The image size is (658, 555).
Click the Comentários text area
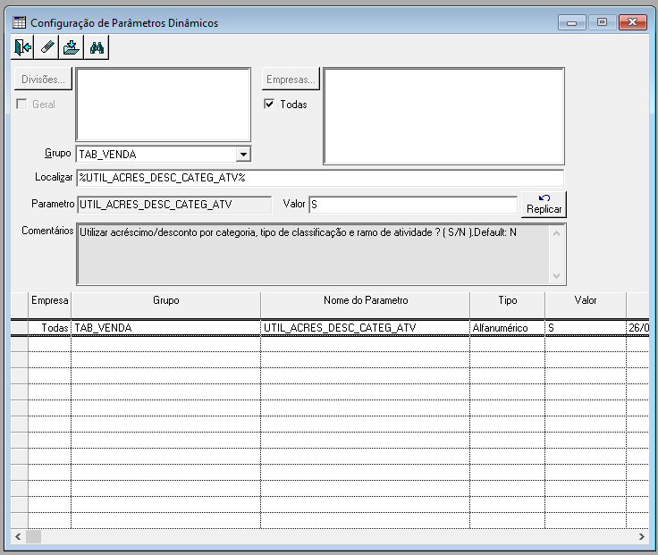pos(313,254)
